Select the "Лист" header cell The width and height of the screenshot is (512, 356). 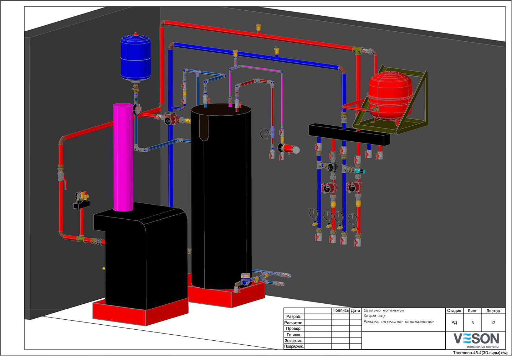tap(472, 311)
